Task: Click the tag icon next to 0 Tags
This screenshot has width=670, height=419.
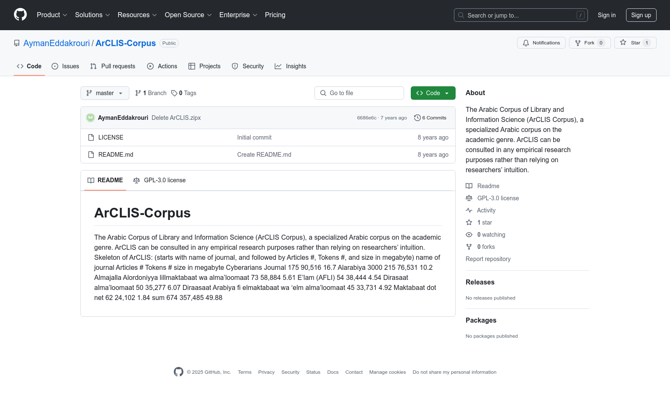Action: coord(174,93)
